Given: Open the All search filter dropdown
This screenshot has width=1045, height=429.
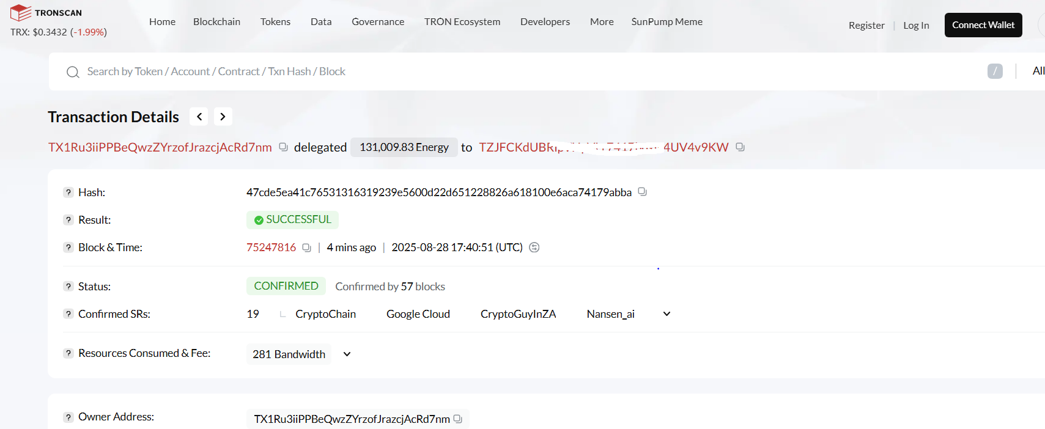Looking at the screenshot, I should tap(1038, 71).
